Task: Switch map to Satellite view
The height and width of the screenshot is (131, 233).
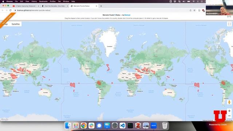Action: [x=15, y=24]
